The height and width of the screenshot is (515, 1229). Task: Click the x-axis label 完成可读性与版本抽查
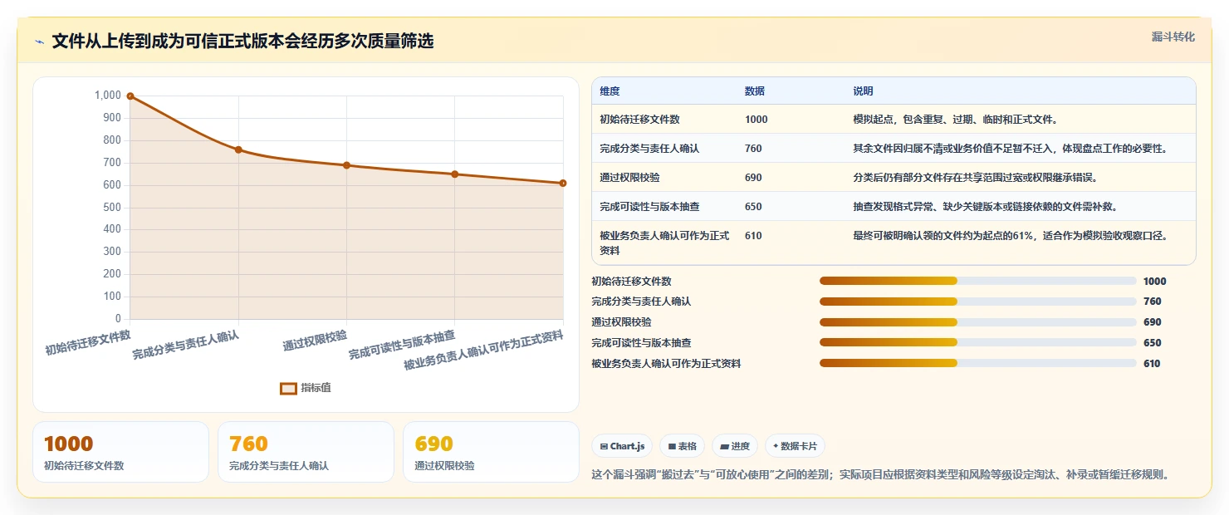[402, 345]
